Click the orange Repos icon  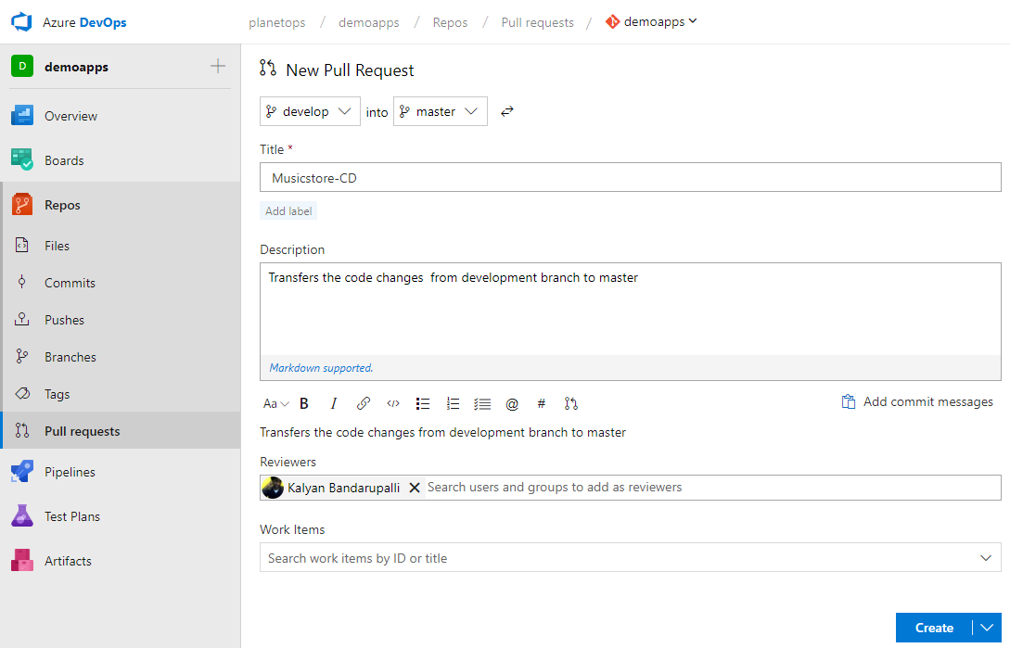22,205
